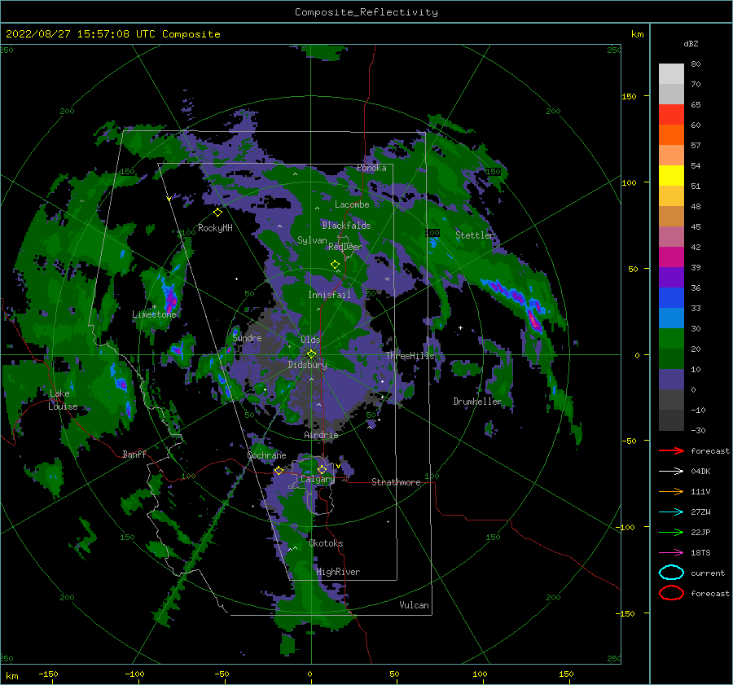Select the 54 dBZ yellow color swatch
733x685 pixels.
[x=671, y=175]
